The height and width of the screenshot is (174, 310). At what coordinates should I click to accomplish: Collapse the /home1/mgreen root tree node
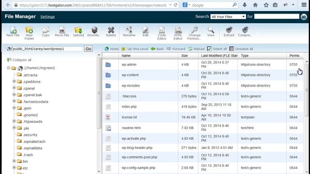(9, 68)
